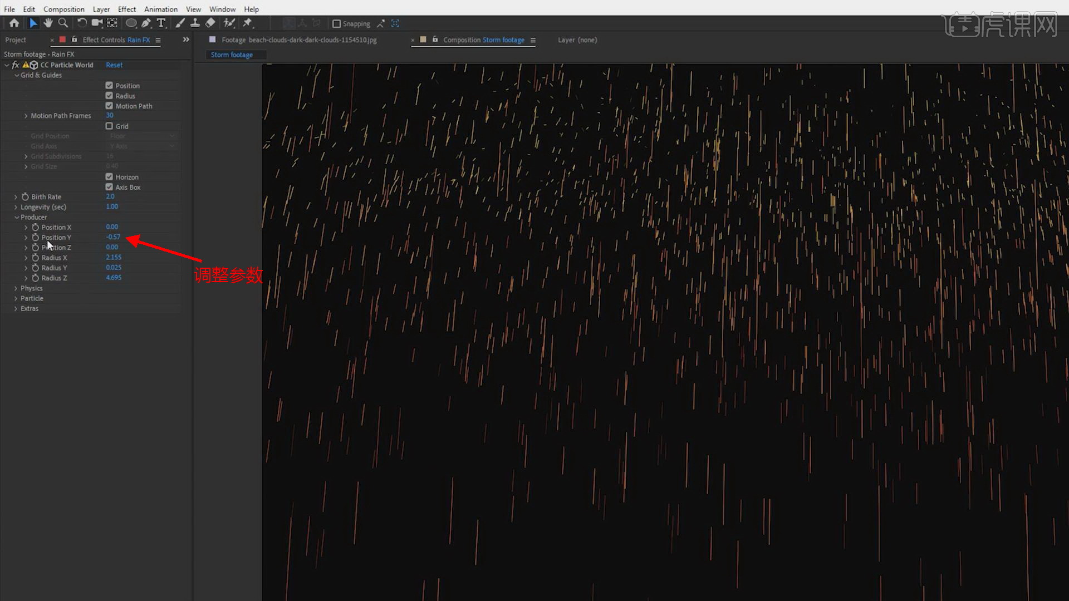Open the Window menu
The width and height of the screenshot is (1069, 601).
pos(222,9)
